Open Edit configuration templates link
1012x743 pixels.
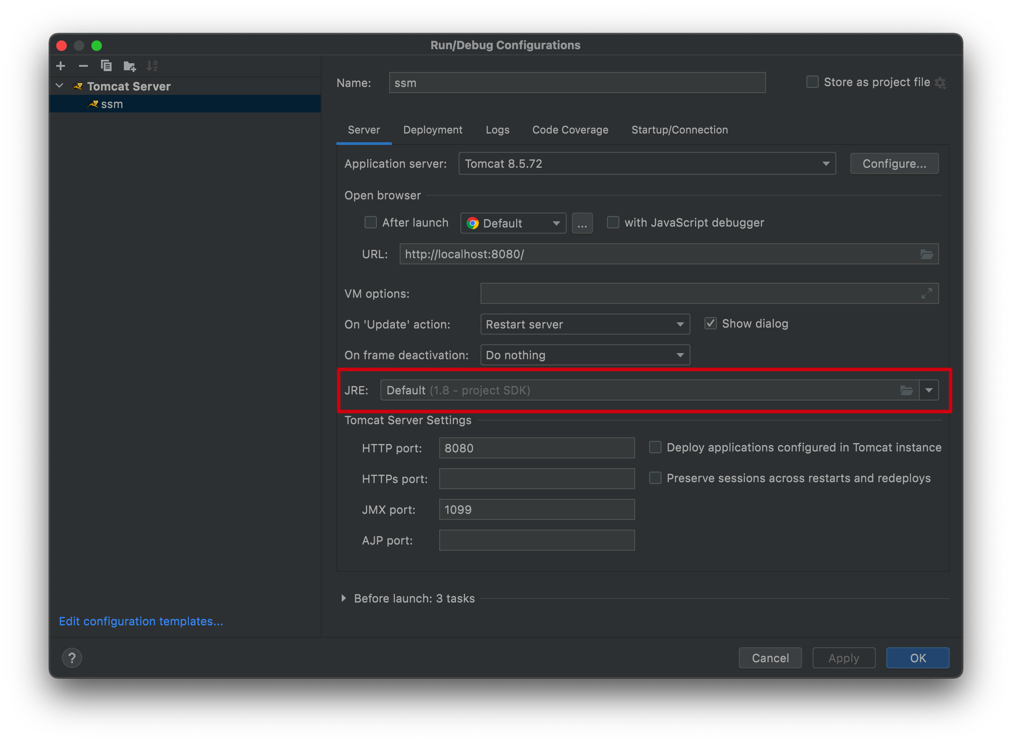[141, 621]
